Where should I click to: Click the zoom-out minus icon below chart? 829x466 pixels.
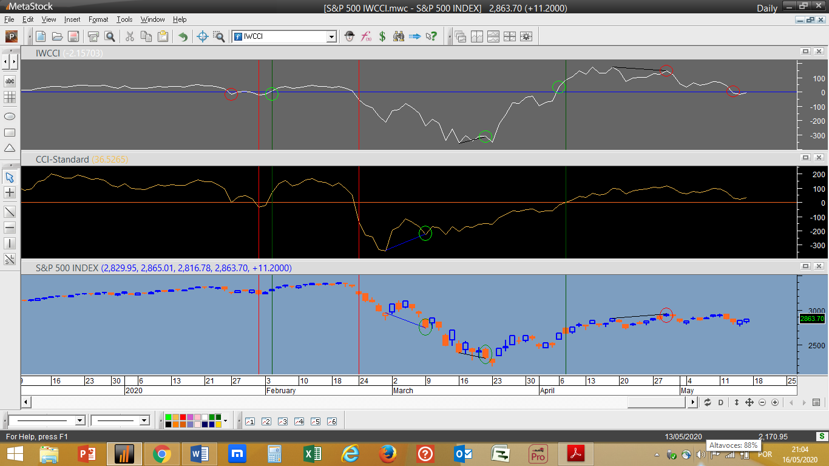point(762,402)
